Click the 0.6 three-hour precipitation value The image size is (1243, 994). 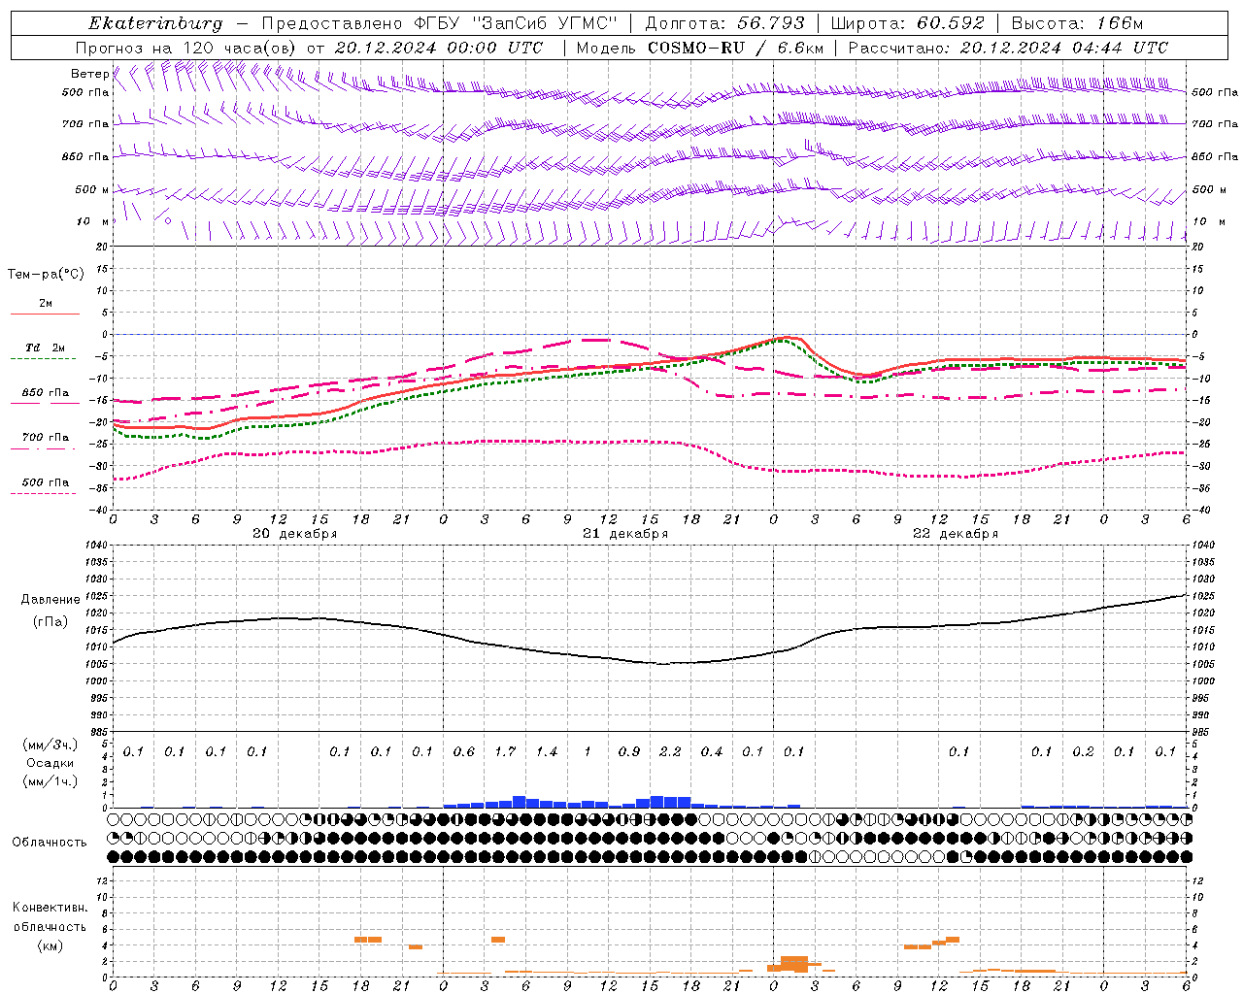click(464, 752)
